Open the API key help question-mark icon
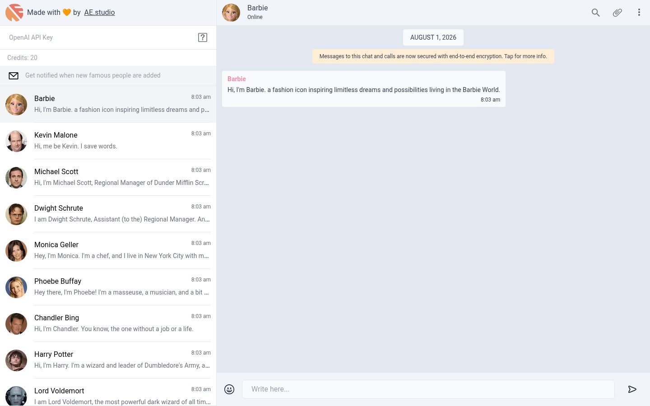 pyautogui.click(x=203, y=37)
